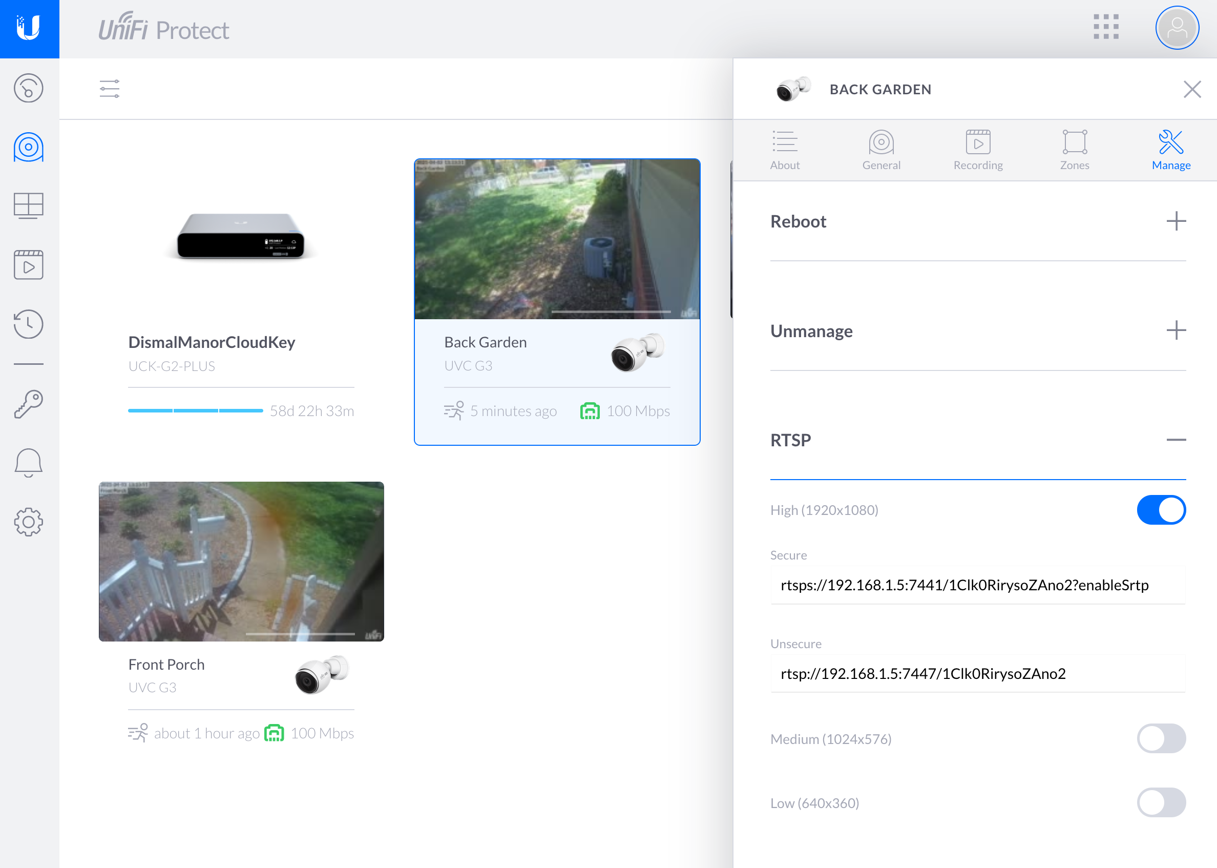Enable Low (640x360) RTSP stream
Image resolution: width=1217 pixels, height=868 pixels.
(x=1161, y=802)
